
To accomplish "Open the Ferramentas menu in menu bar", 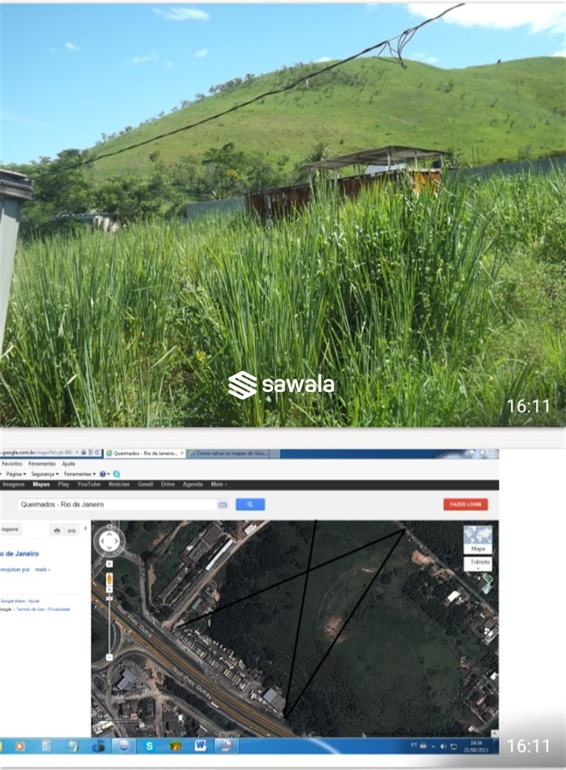I will click(42, 464).
